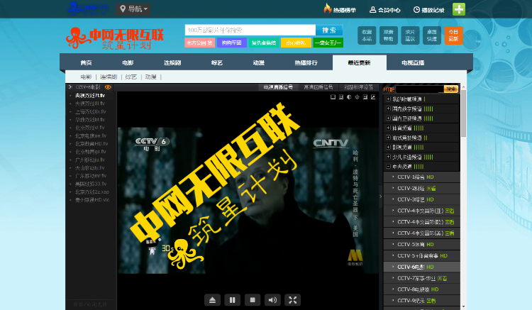The image size is (532, 310).
Task: Click the target crosshair icon above video
Action: point(357,97)
